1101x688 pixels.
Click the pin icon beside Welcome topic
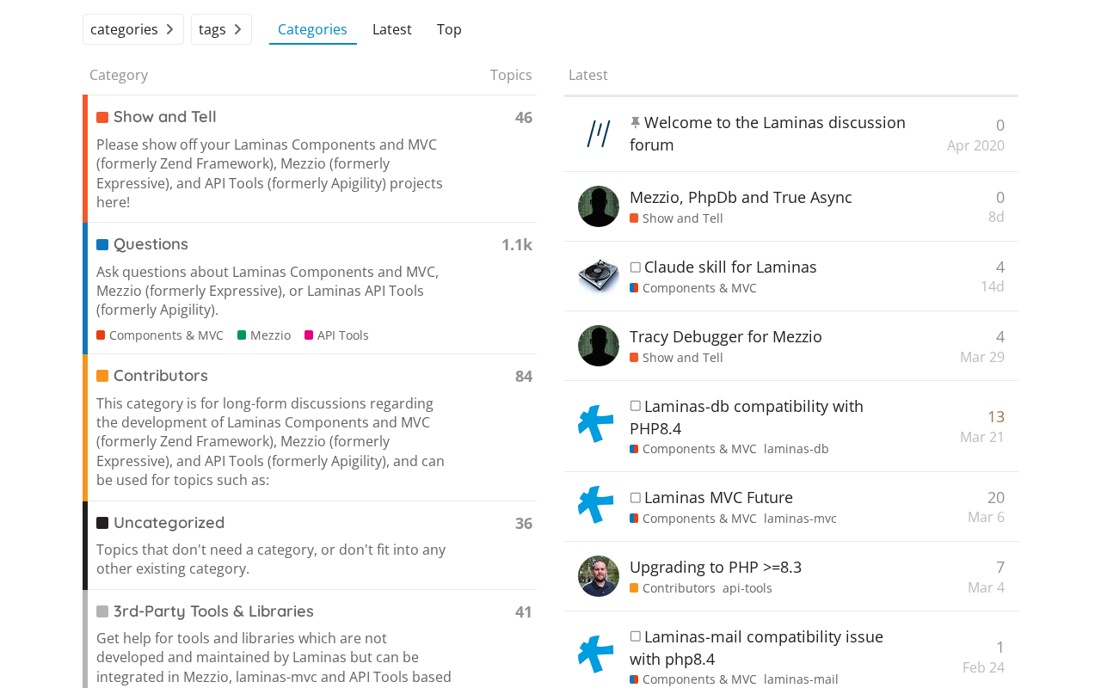(x=636, y=123)
